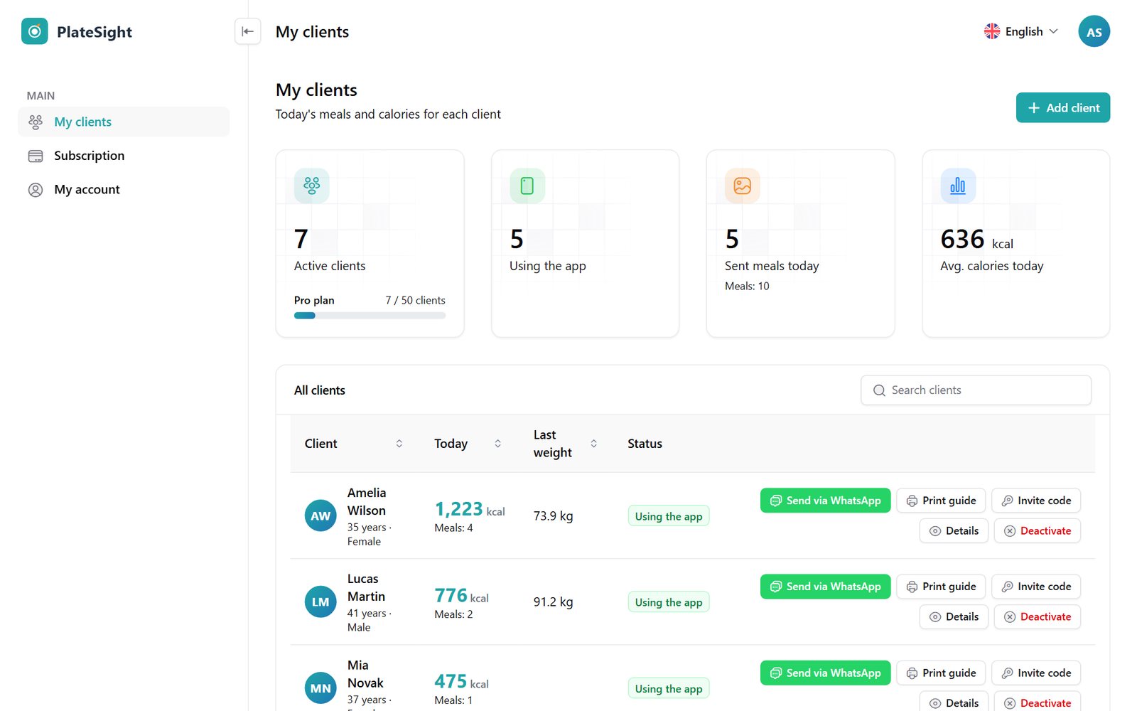
Task: Click the AW avatar for Amelia Wilson
Action: click(320, 516)
